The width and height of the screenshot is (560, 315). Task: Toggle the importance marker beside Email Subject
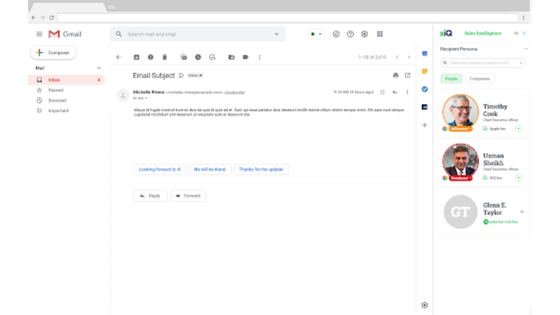coord(181,76)
